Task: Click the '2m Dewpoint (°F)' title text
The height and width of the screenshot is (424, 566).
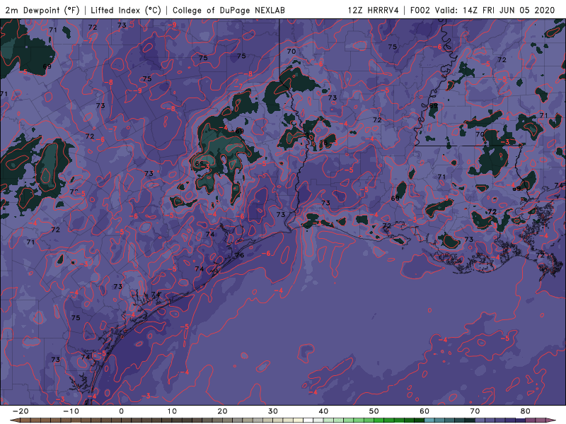Action: (42, 10)
